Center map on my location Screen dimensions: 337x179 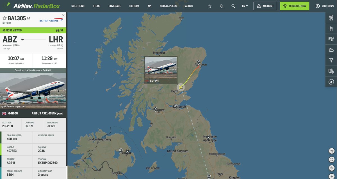332,168
